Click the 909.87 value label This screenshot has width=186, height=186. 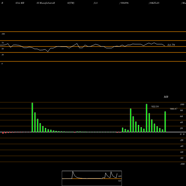click(174, 109)
